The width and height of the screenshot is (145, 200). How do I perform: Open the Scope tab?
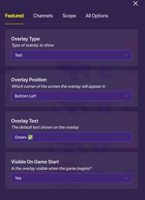coord(69,16)
